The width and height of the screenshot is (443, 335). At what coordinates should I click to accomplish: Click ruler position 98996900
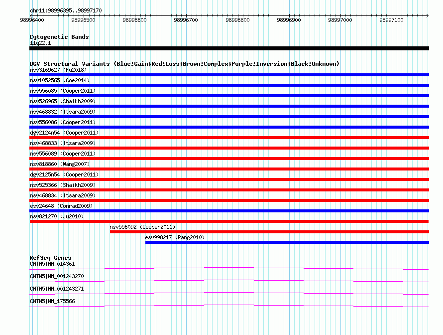(x=289, y=20)
